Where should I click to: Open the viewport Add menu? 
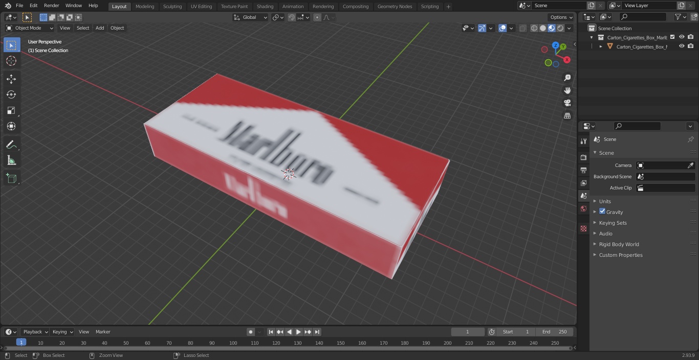100,28
